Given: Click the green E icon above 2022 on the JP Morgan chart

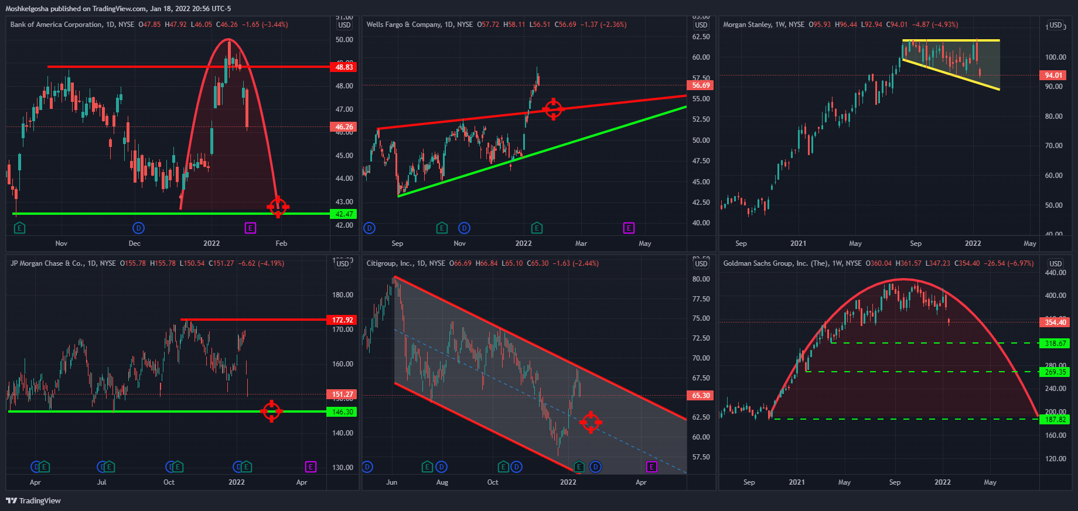Looking at the screenshot, I should coord(246,467).
